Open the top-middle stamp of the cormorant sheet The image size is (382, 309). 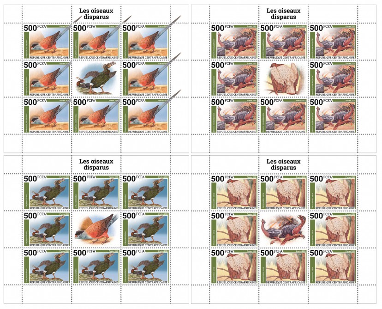click(96, 192)
